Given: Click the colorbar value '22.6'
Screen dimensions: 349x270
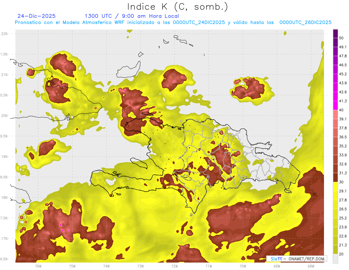Looking at the screenshot, I should pyautogui.click(x=343, y=236).
